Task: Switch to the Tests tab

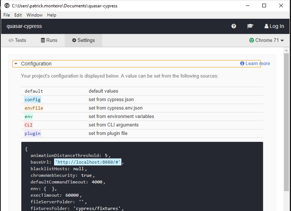Action: [17, 40]
